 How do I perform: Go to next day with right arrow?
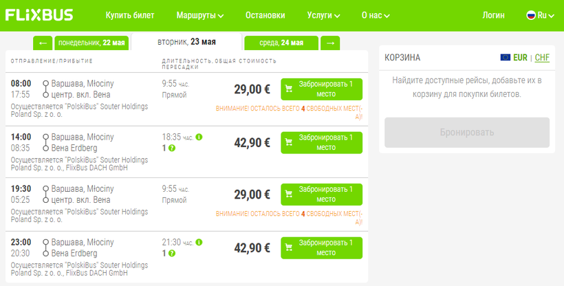pyautogui.click(x=330, y=43)
